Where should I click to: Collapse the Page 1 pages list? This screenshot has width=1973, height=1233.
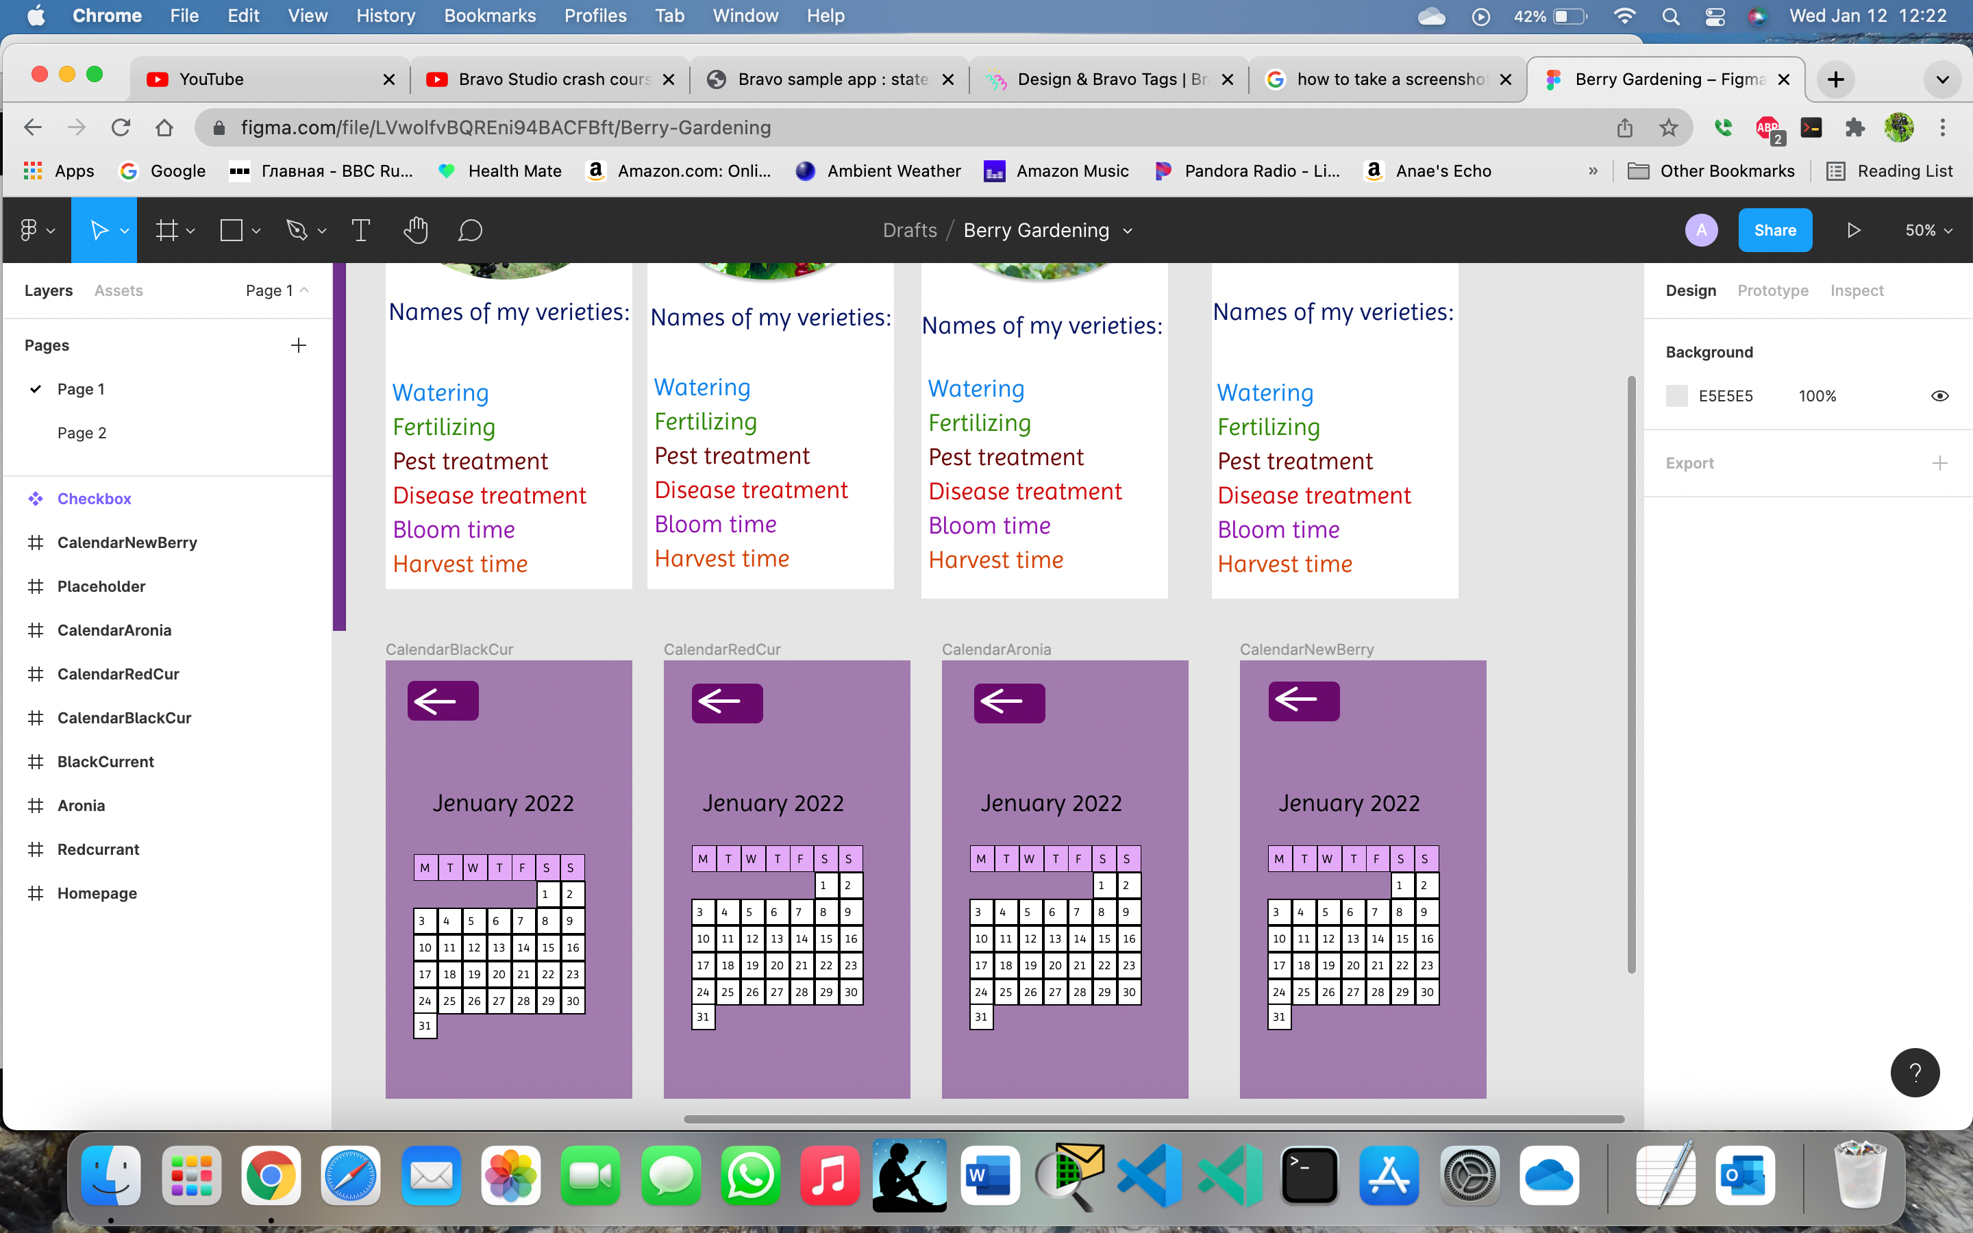click(x=277, y=290)
